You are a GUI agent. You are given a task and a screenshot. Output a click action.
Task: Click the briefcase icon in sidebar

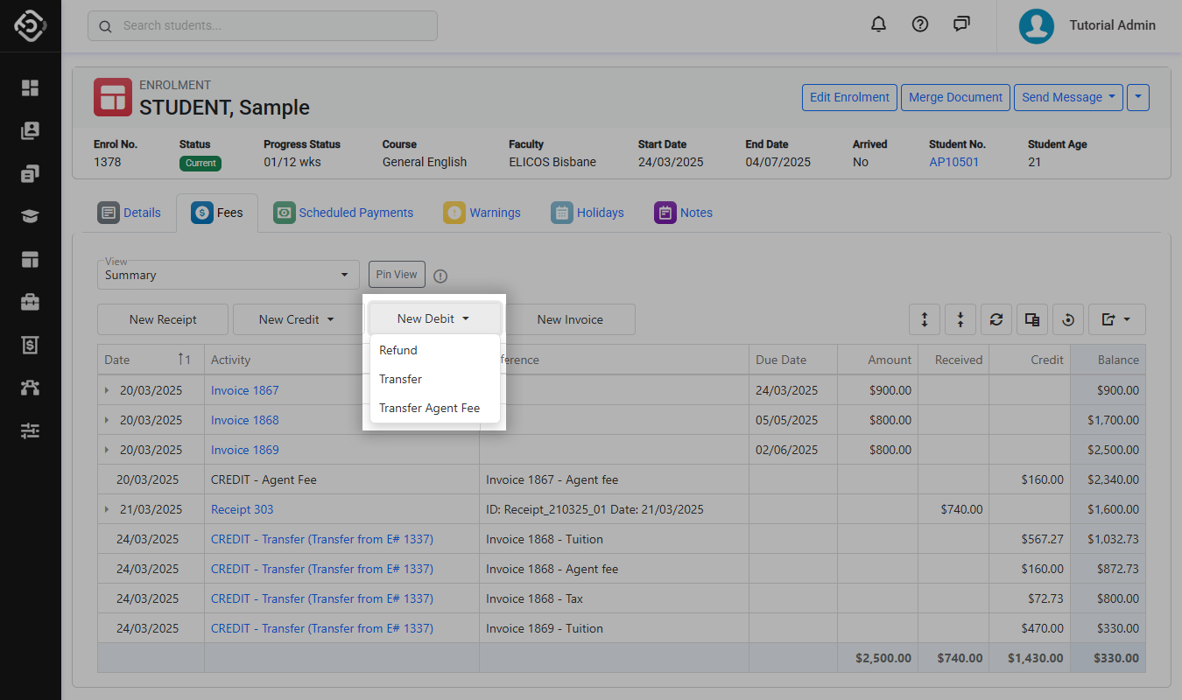(31, 302)
